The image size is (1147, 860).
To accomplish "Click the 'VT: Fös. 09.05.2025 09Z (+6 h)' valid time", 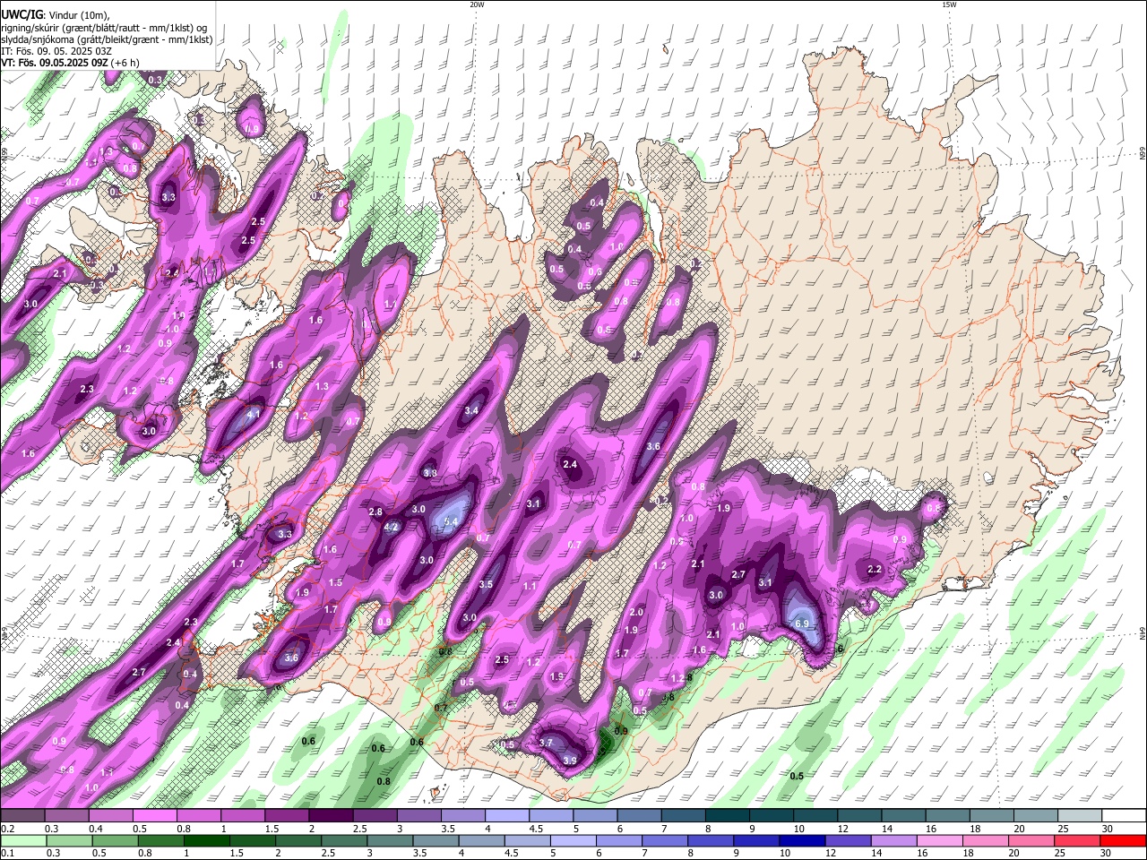I will [72, 63].
